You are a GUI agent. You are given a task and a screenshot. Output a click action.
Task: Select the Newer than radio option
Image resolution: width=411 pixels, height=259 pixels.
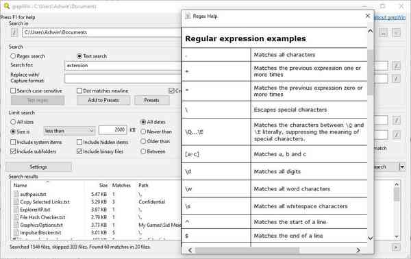click(143, 132)
